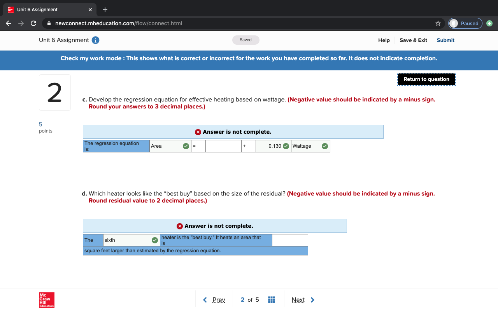Click the McGraw Hill Education logo
The height and width of the screenshot is (311, 498).
47,300
